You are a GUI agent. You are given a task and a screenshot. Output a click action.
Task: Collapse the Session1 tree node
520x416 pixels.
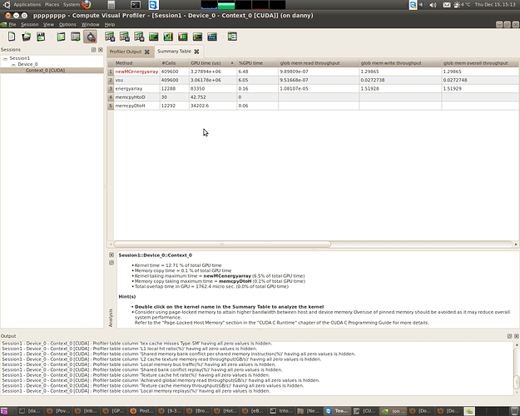tap(5, 58)
